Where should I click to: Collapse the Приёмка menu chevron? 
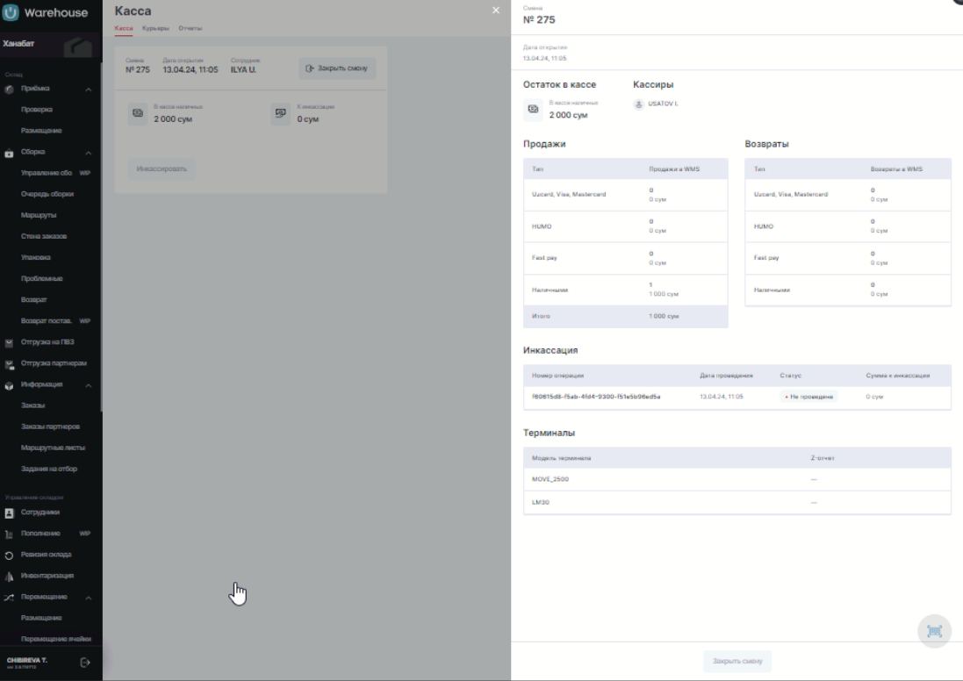click(x=89, y=90)
